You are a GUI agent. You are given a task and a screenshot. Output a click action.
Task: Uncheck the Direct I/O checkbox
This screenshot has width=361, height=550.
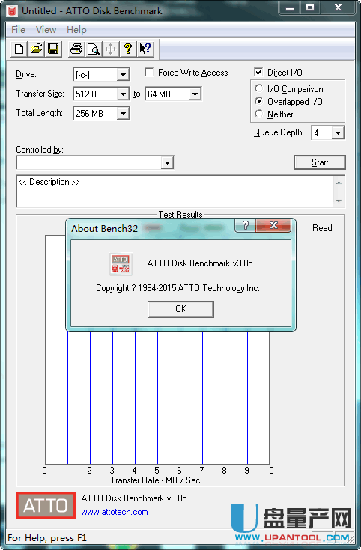click(258, 73)
